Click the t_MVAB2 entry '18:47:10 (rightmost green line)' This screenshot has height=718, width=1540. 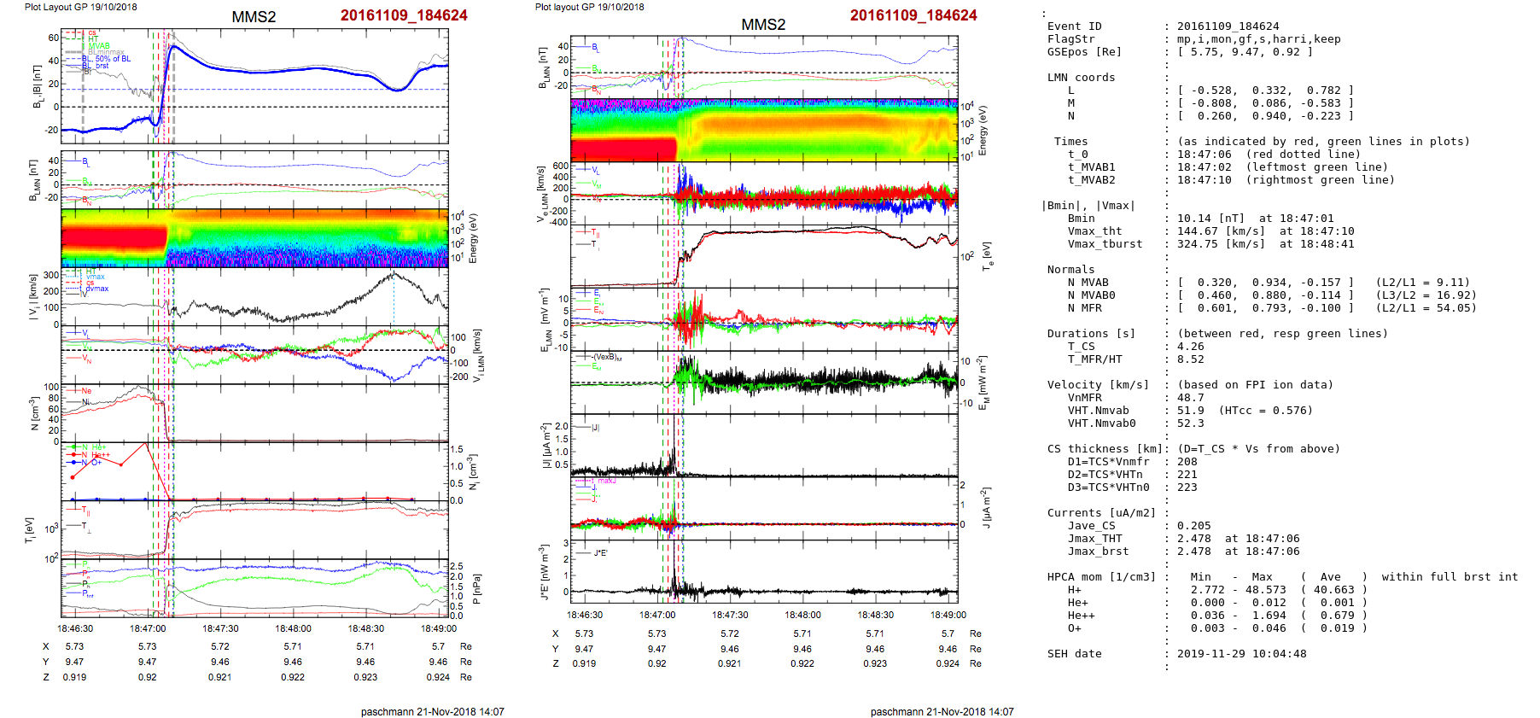pyautogui.click(x=1286, y=180)
